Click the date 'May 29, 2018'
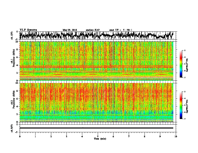The width and height of the screenshot is (198, 153). 70,30
